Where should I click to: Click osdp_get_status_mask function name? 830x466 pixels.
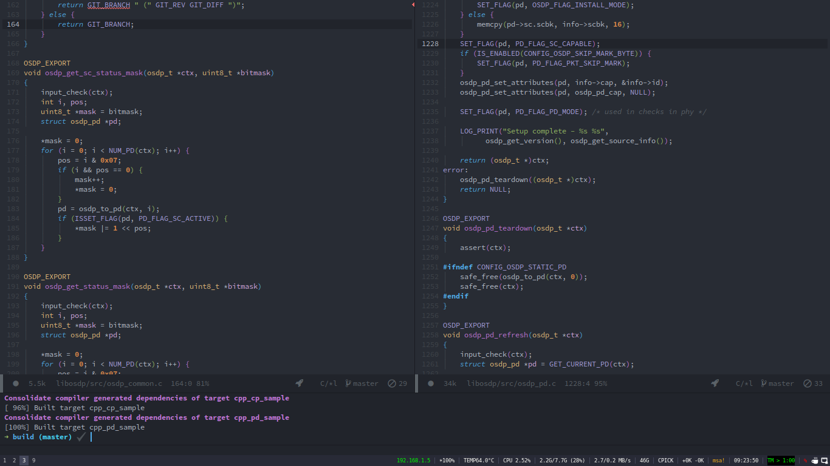87,286
